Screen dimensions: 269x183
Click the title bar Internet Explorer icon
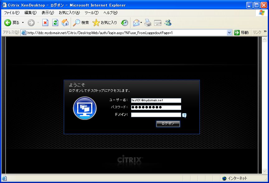4,5
